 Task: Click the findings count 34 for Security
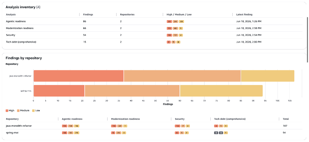(85, 35)
